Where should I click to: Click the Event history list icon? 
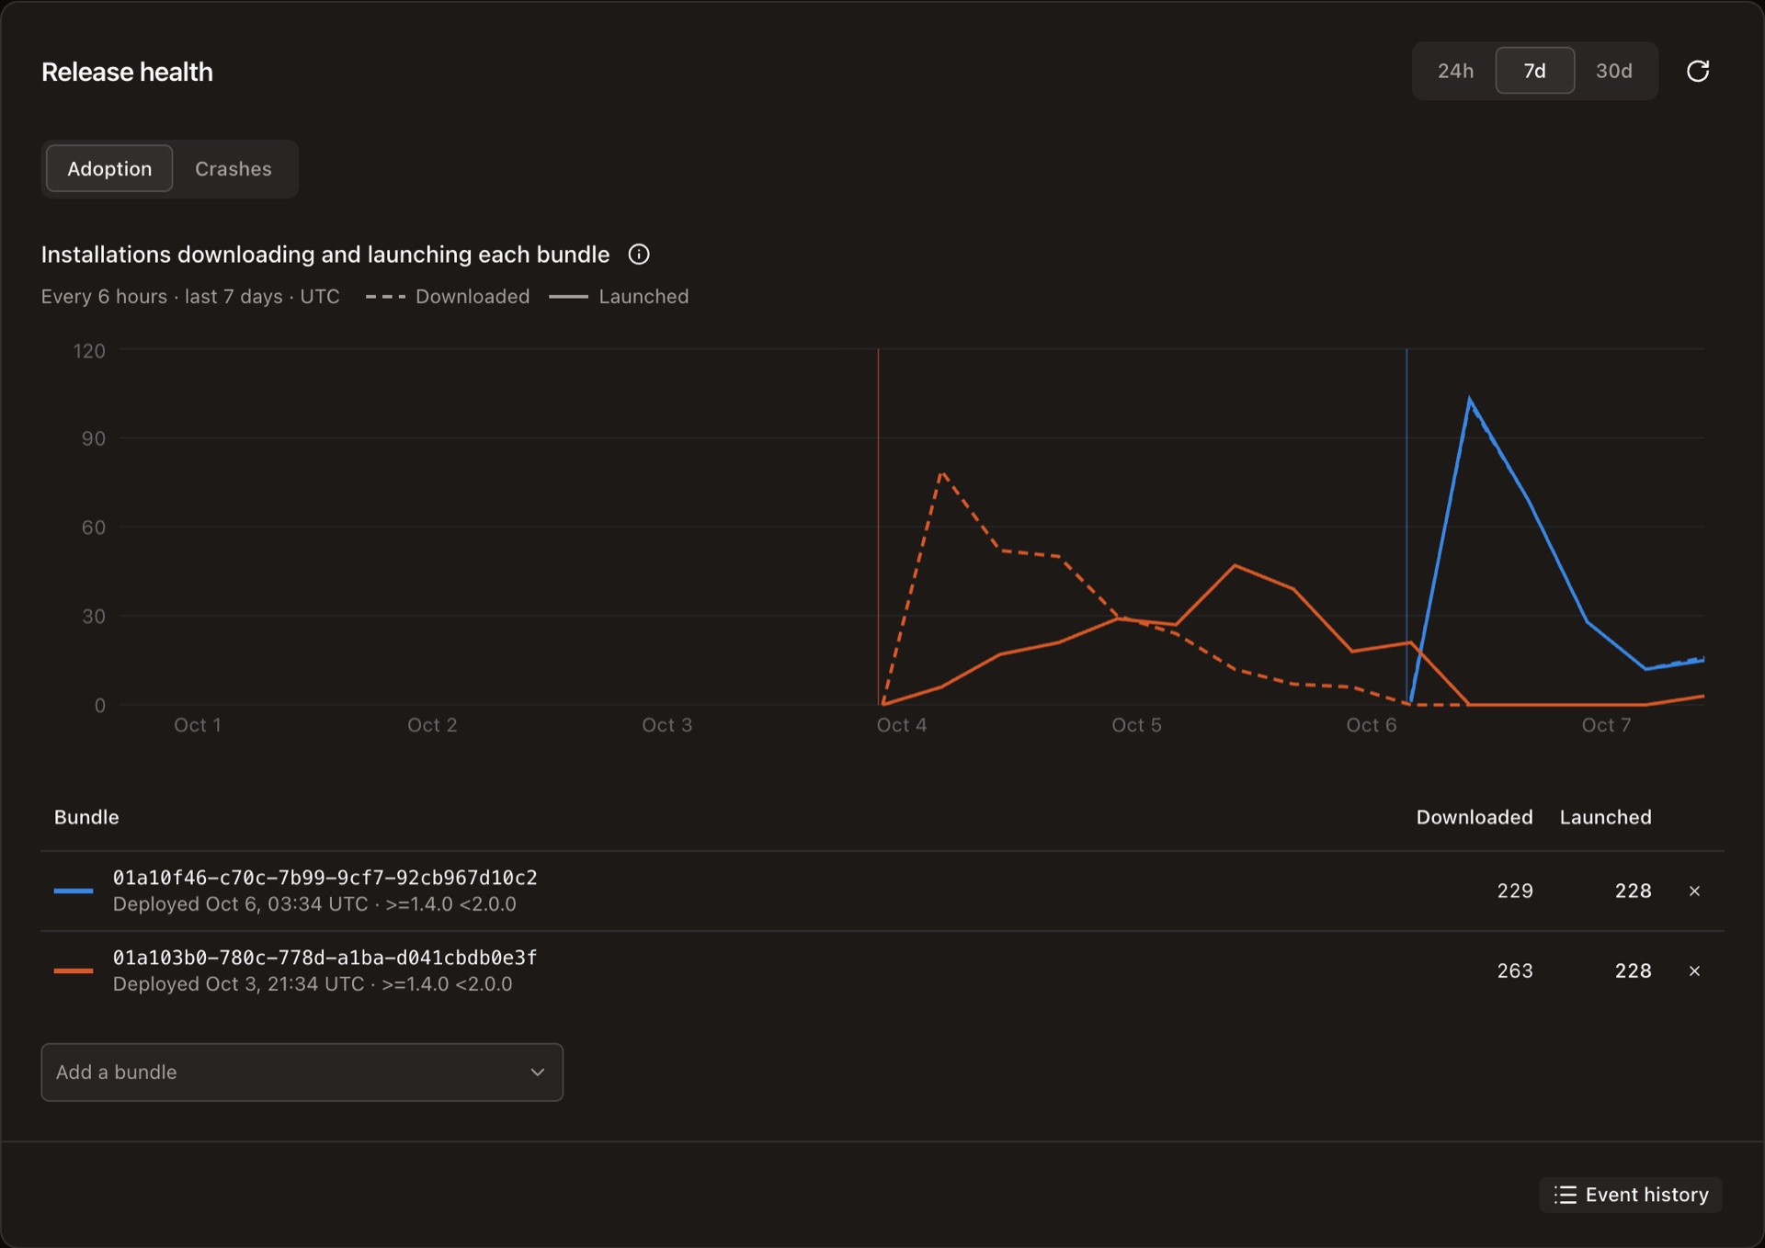1565,1195
